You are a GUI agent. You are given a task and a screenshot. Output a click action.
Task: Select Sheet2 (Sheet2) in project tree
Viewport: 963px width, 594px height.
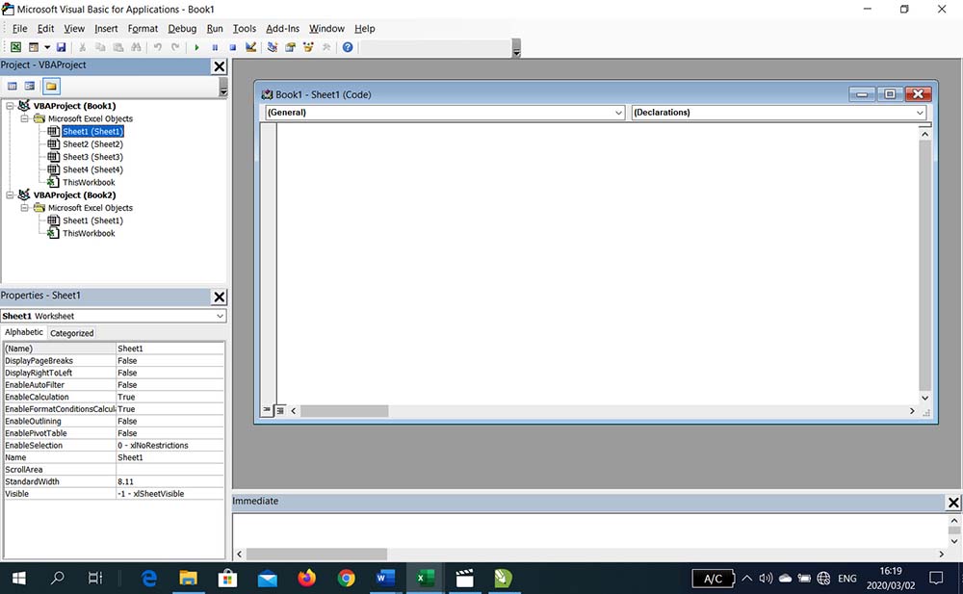tap(92, 143)
